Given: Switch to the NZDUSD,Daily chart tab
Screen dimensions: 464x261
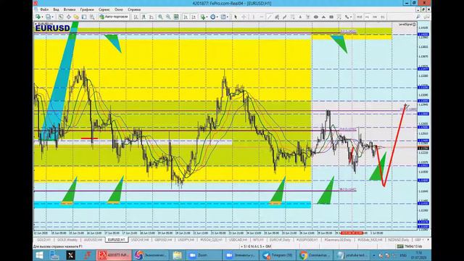Looking at the screenshot, I should (399, 240).
